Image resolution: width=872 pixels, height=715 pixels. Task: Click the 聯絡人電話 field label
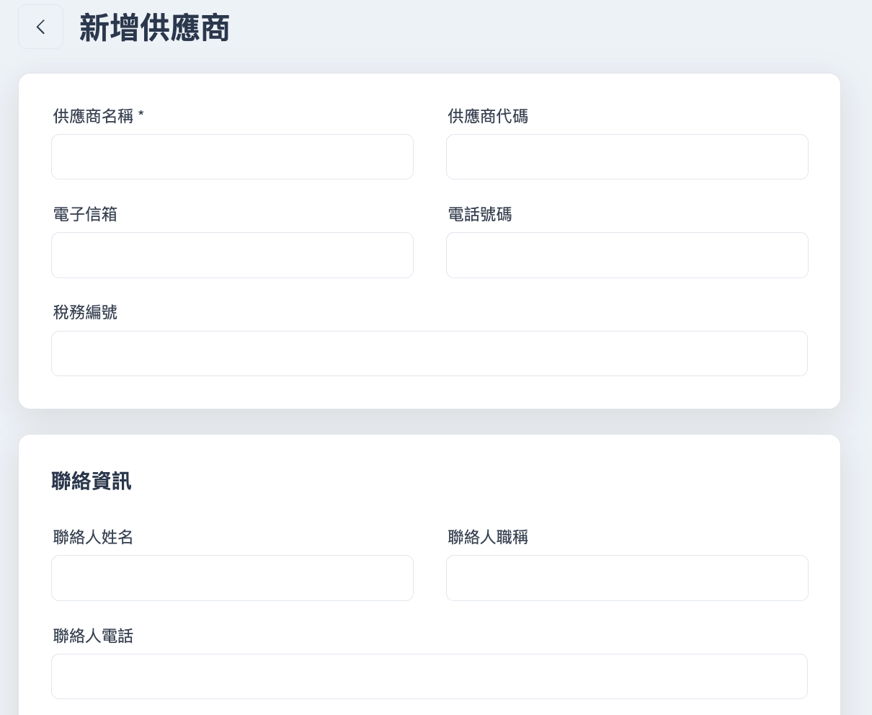93,636
